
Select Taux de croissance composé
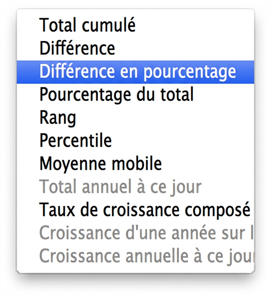point(135,210)
